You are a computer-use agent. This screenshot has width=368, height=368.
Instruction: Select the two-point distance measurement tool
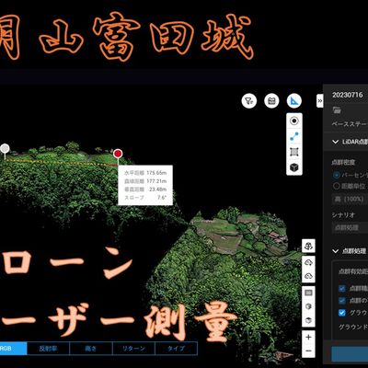(x=294, y=136)
